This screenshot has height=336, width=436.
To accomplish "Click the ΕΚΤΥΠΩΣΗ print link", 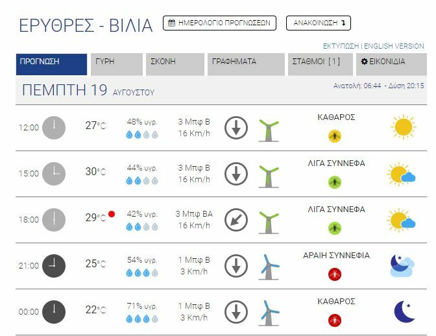I will (341, 46).
